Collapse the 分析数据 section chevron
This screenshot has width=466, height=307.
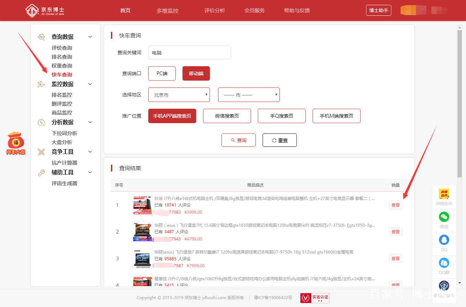pos(90,122)
